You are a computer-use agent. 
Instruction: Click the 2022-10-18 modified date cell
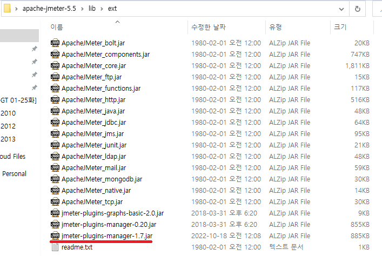226,236
